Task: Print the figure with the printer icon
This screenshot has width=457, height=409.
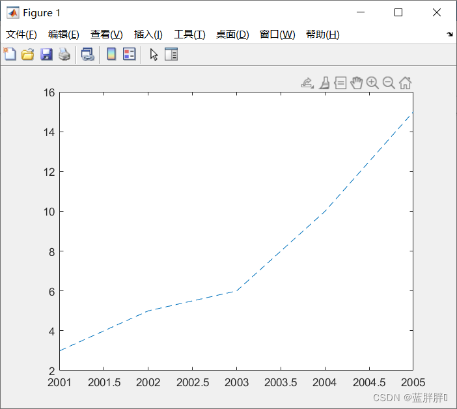Action: [64, 54]
